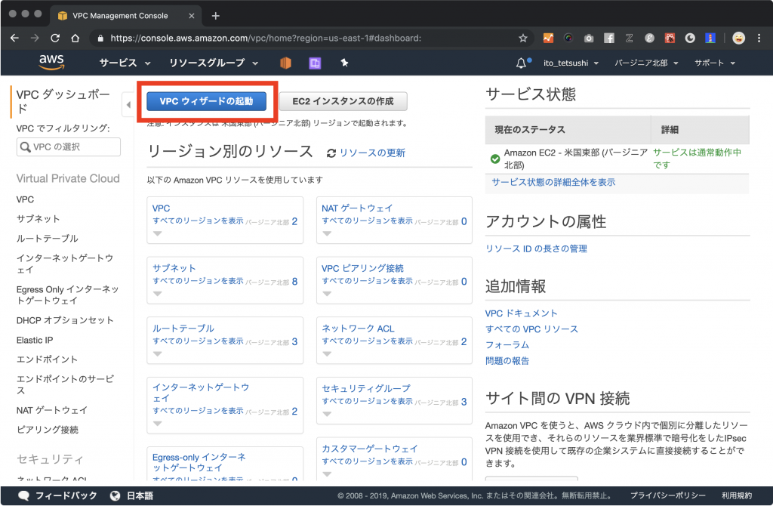Open a new browser tab
The width and height of the screenshot is (773, 506).
(x=215, y=16)
